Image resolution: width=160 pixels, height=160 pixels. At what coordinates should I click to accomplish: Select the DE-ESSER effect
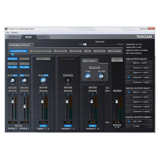point(61,51)
